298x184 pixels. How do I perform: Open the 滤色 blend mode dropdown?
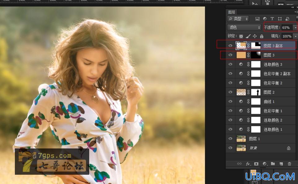pyautogui.click(x=244, y=28)
